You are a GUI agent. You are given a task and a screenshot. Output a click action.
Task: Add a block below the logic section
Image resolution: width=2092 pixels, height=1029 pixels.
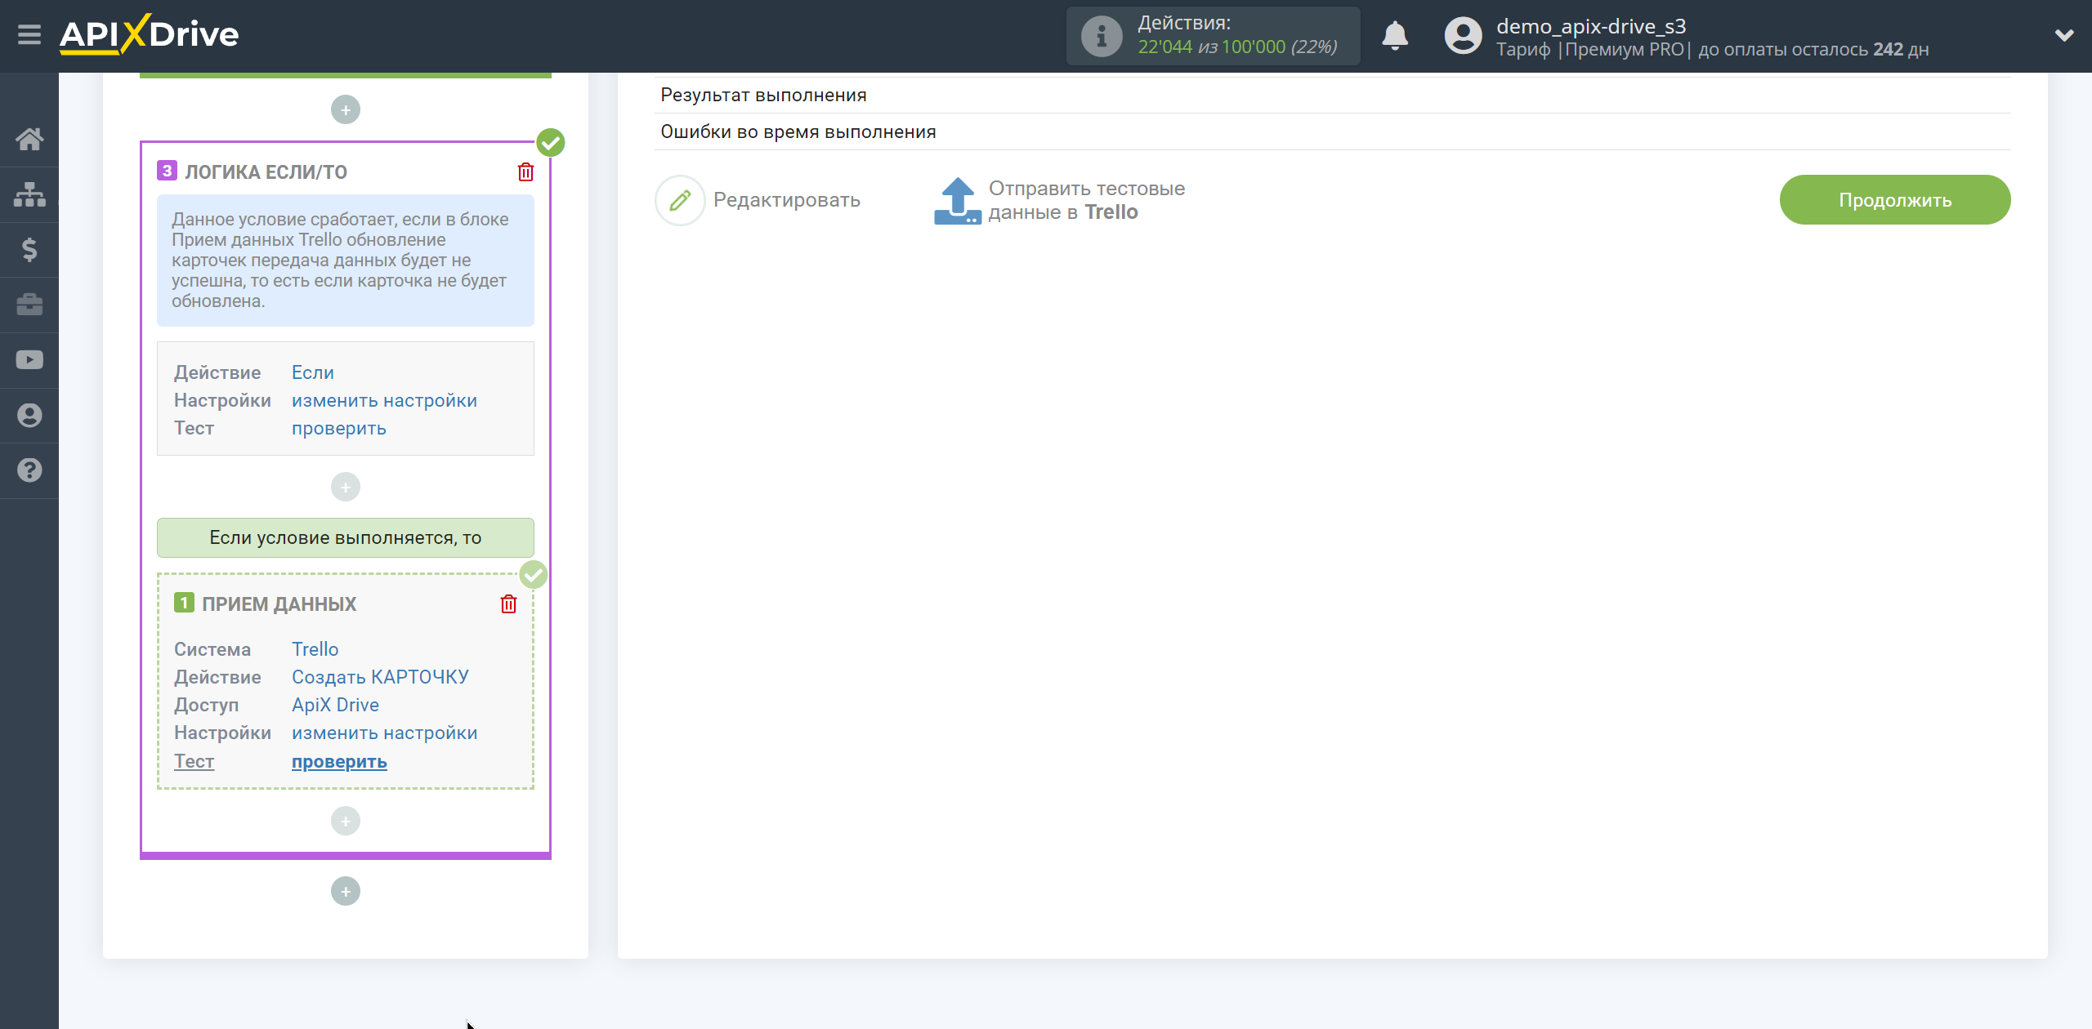[346, 891]
